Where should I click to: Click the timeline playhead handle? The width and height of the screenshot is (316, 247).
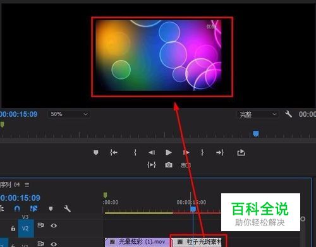[x=193, y=209]
